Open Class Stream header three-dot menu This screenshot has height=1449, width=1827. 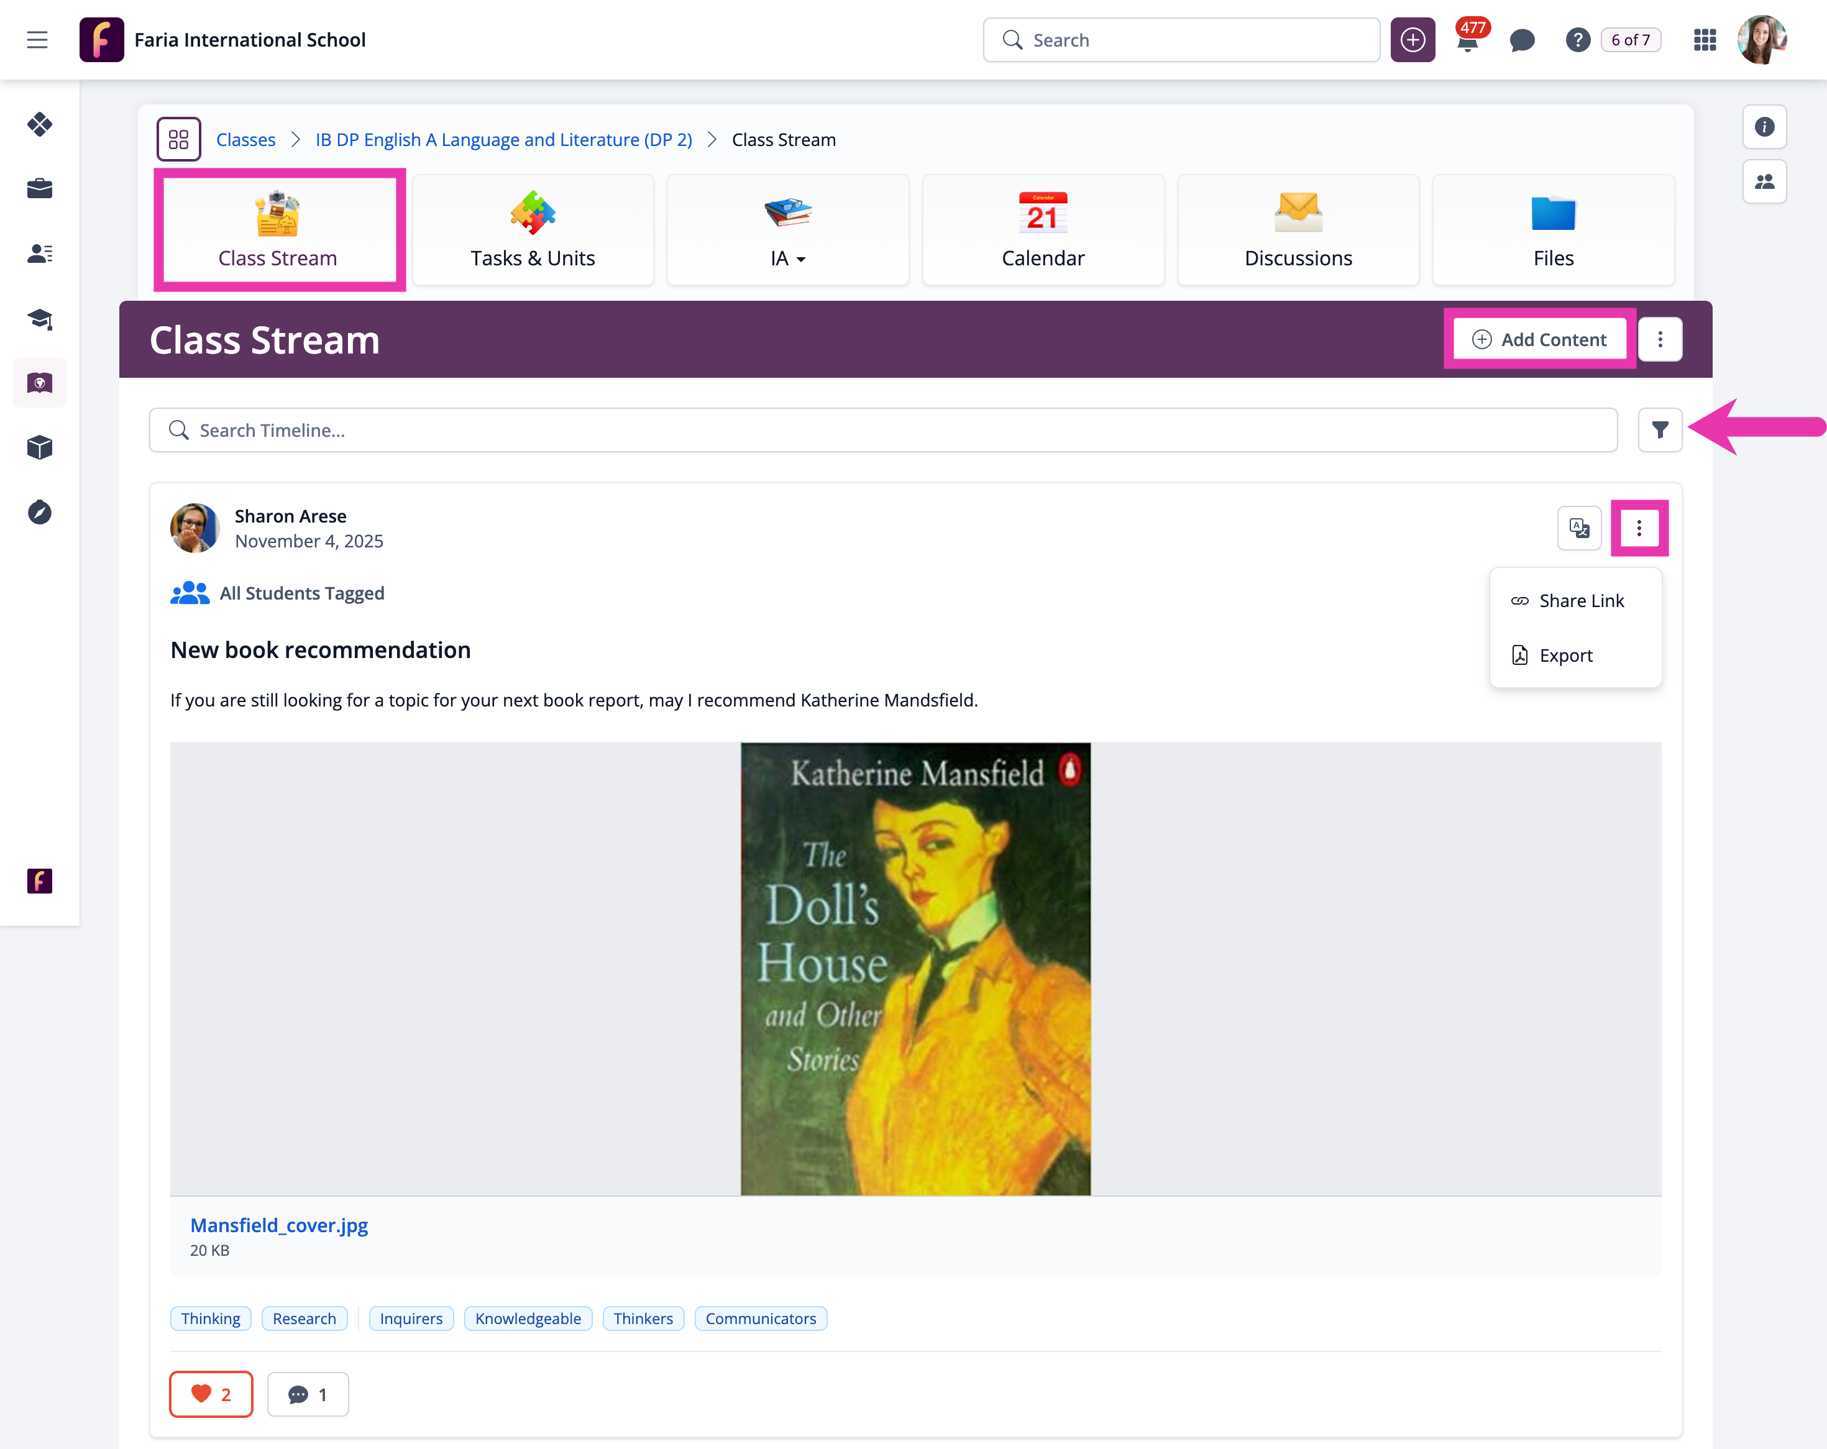[x=1660, y=340]
